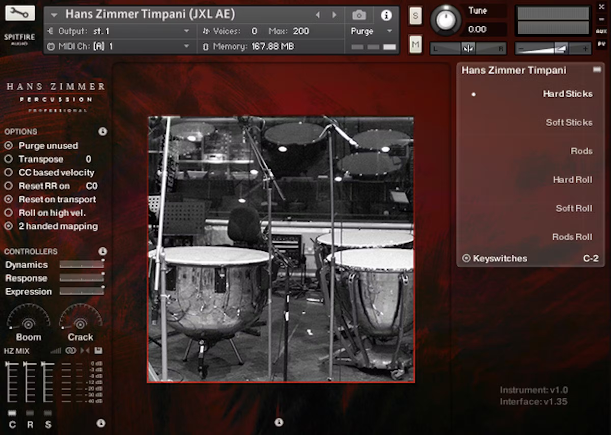Select the Soft Sticks articulation
Screen dimensions: 611x435
[x=569, y=122]
